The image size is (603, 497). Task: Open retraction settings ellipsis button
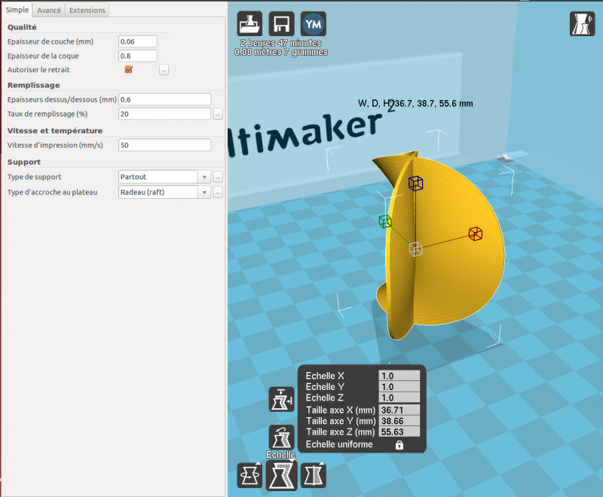click(x=164, y=70)
